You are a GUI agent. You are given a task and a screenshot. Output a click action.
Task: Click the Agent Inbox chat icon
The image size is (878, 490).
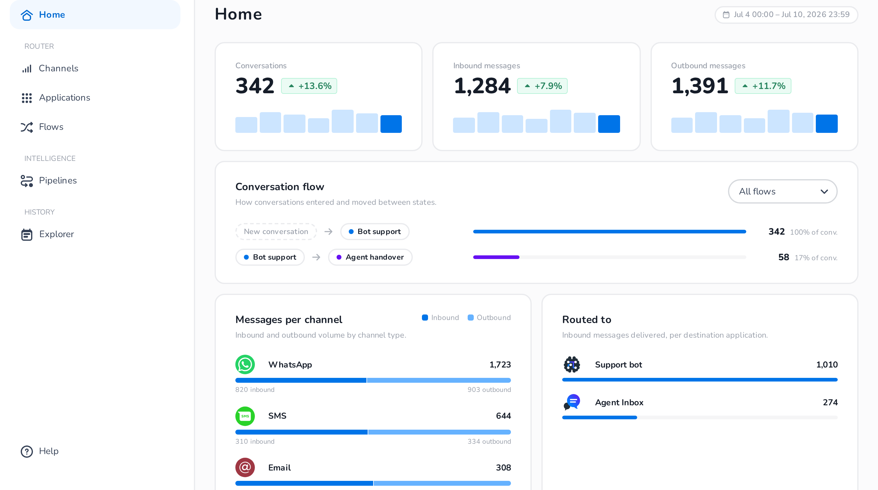pos(572,402)
